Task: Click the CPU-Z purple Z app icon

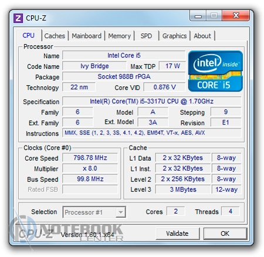Action: (x=18, y=18)
